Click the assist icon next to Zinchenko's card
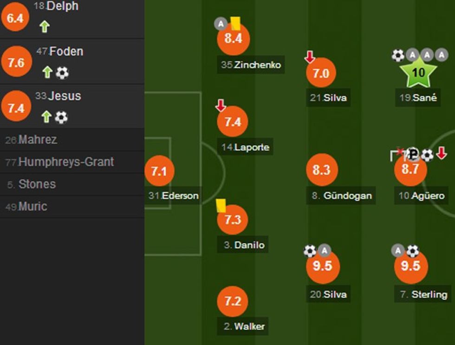Image resolution: width=455 pixels, height=345 pixels. point(220,23)
